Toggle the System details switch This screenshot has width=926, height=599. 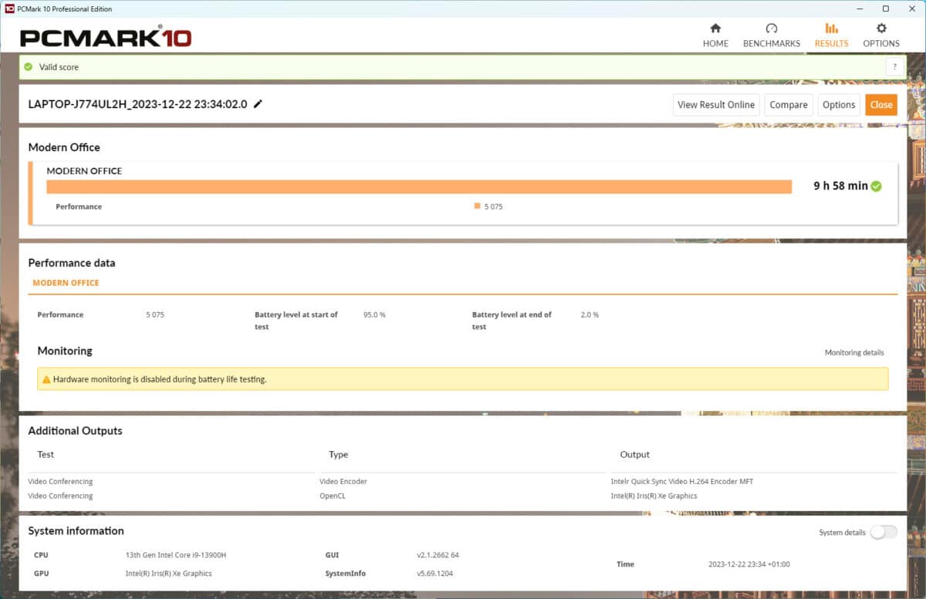pos(884,532)
